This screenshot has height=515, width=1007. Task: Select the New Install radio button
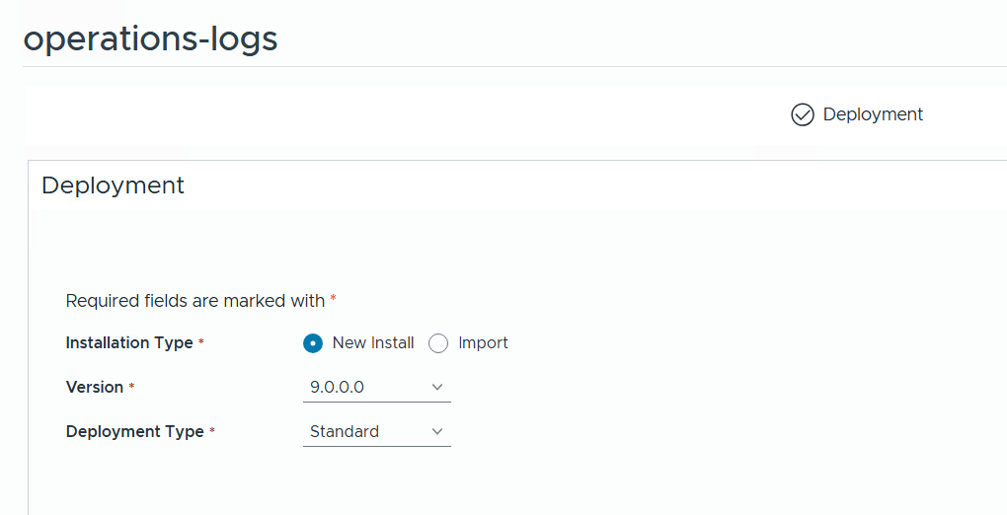pos(313,343)
